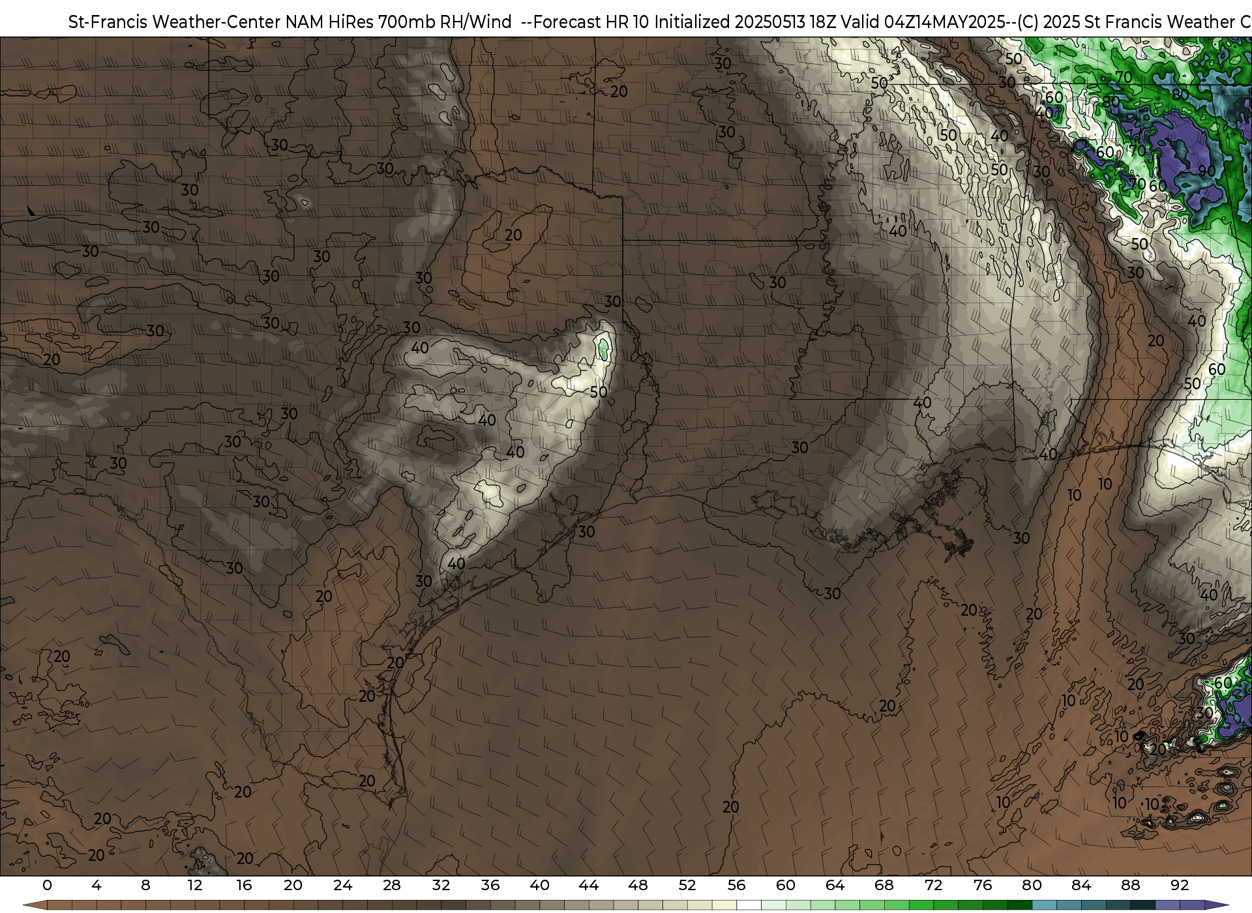Click the colorbar label 24

click(342, 886)
